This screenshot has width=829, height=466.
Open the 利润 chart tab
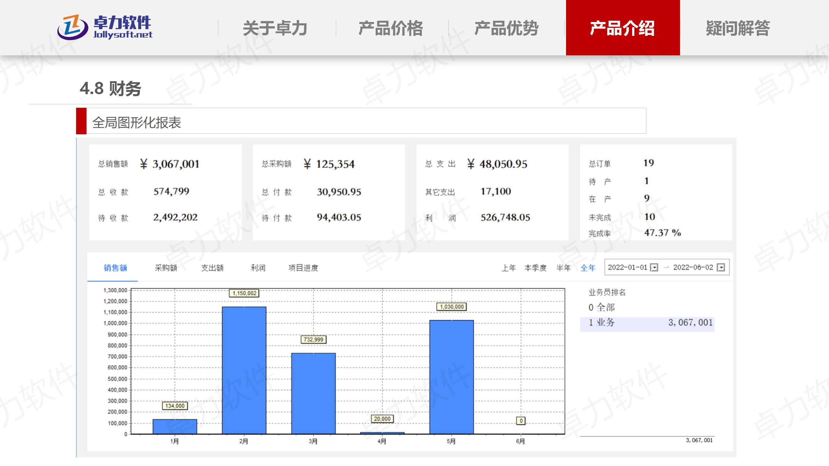(x=258, y=268)
